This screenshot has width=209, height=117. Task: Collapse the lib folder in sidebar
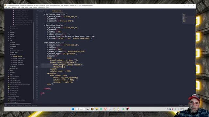click(11, 41)
